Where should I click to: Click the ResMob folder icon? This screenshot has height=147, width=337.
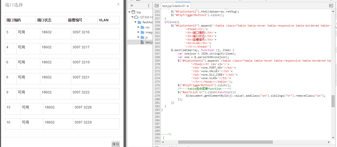click(x=139, y=22)
